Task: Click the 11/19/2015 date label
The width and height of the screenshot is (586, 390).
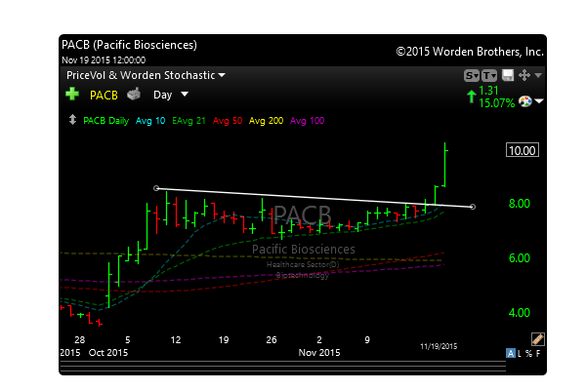Action: point(439,346)
